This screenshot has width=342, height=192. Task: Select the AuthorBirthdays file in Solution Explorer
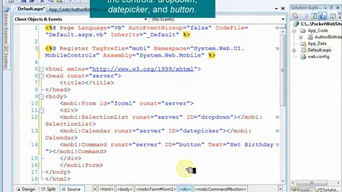pyautogui.click(x=328, y=37)
